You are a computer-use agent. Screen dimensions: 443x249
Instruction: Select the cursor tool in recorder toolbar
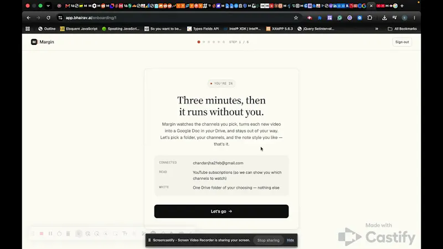(x=79, y=234)
